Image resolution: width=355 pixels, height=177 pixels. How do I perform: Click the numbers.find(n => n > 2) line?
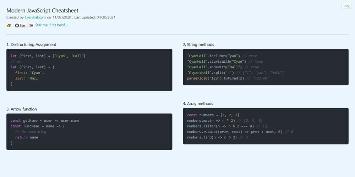(x=218, y=137)
